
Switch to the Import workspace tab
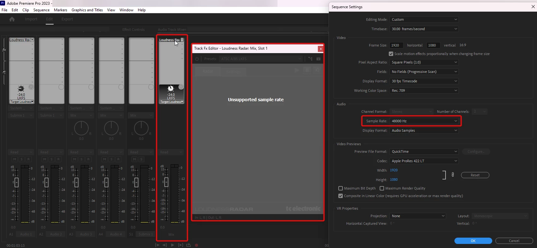point(31,19)
